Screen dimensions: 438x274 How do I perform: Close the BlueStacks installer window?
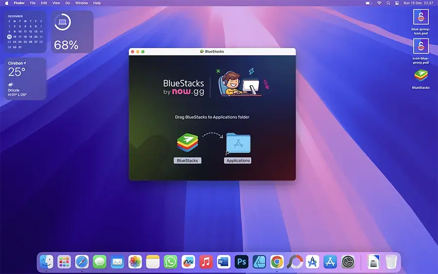point(133,52)
